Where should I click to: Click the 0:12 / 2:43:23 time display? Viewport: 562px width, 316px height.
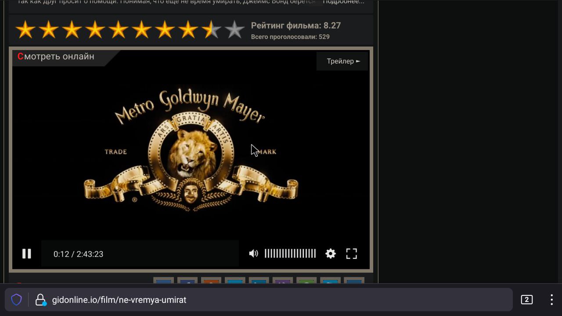[x=78, y=254]
